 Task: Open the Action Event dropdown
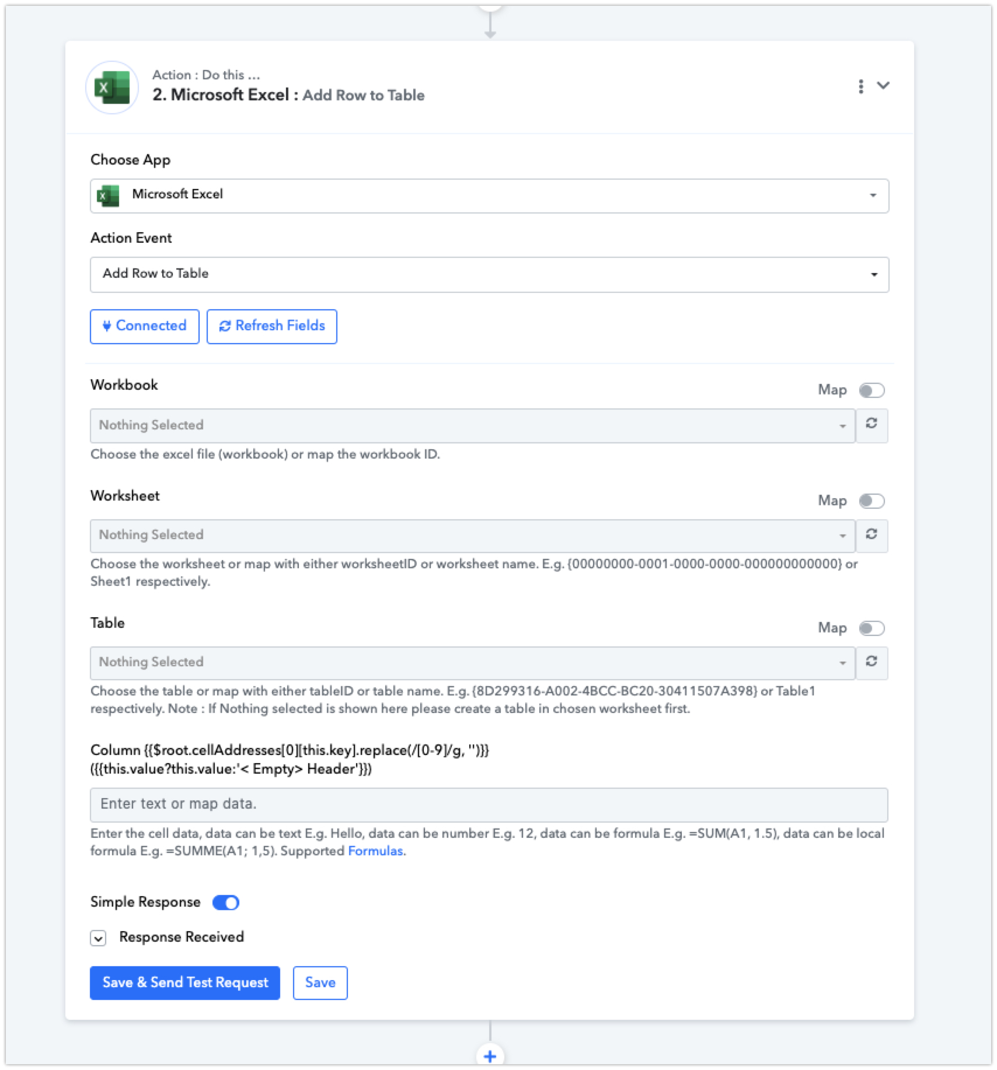tap(489, 274)
